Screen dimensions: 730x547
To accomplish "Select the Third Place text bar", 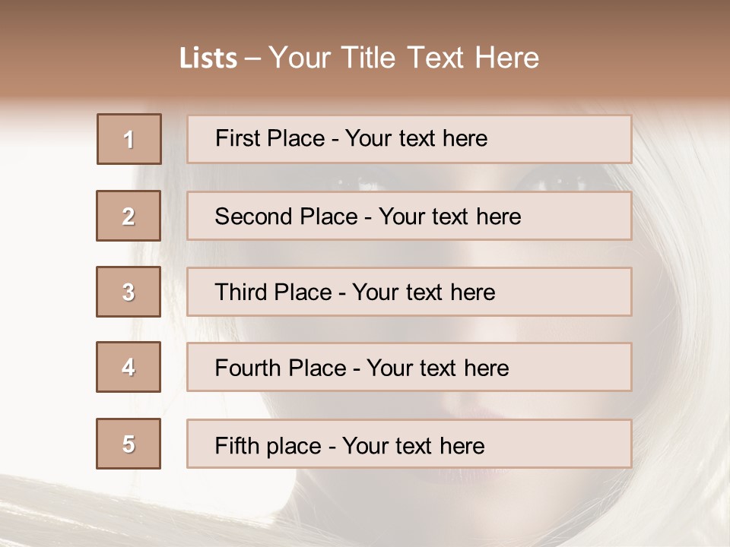I will tap(409, 292).
